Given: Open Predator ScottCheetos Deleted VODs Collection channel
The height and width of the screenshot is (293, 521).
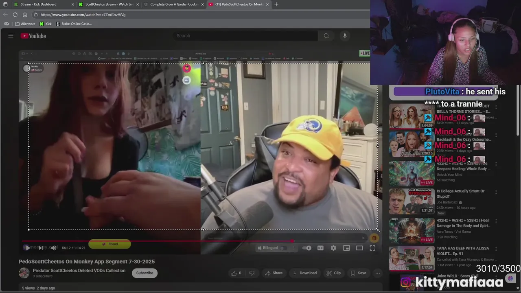Looking at the screenshot, I should [x=79, y=271].
